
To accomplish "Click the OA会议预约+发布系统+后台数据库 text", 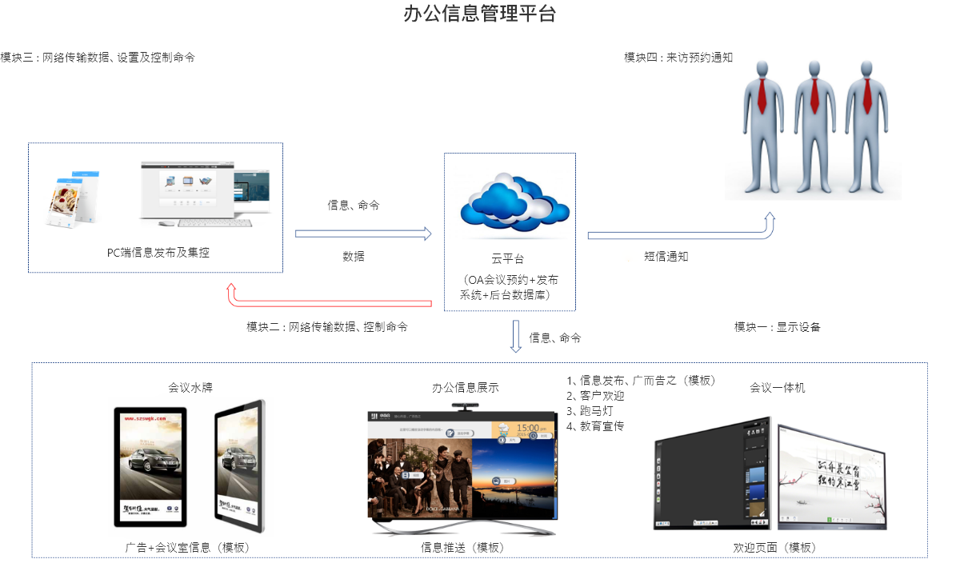I will pos(510,287).
